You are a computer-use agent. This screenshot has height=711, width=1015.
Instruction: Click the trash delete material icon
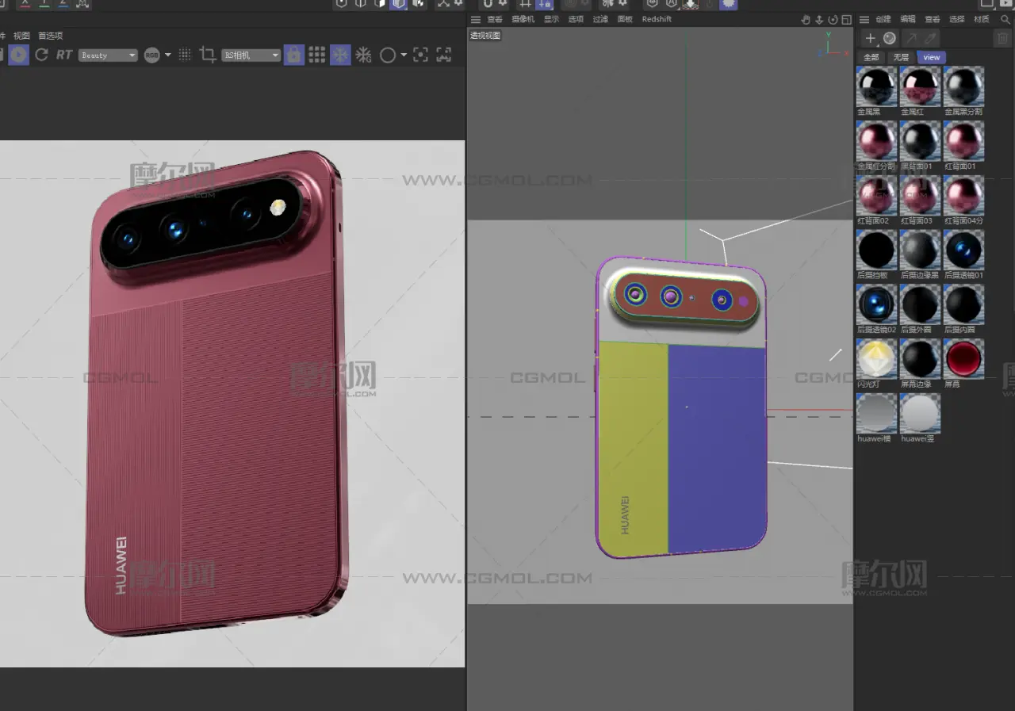pyautogui.click(x=1002, y=38)
